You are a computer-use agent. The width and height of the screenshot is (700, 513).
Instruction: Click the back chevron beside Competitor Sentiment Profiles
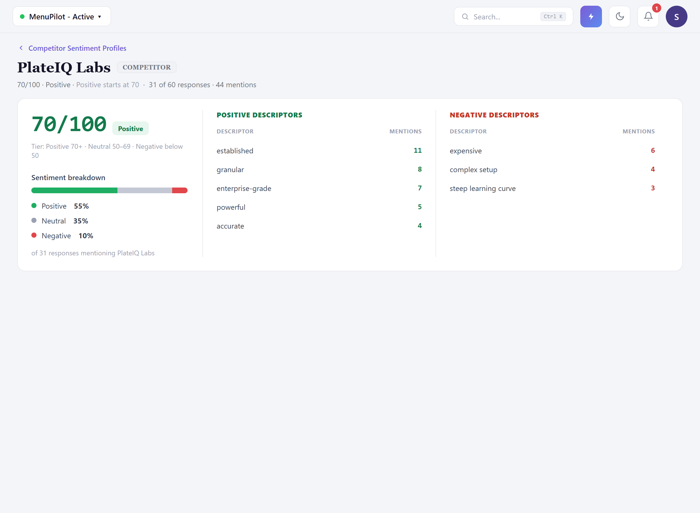pos(21,48)
